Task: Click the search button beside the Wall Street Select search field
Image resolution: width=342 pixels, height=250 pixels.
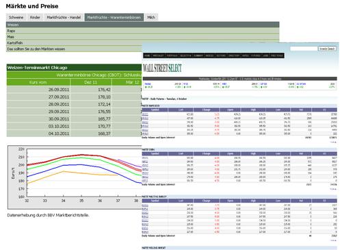Action: (327, 49)
